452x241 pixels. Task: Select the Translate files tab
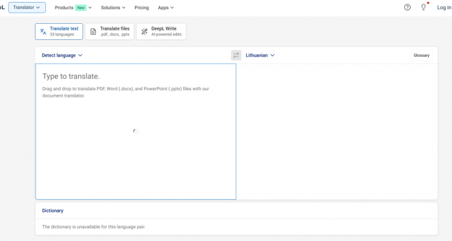110,32
